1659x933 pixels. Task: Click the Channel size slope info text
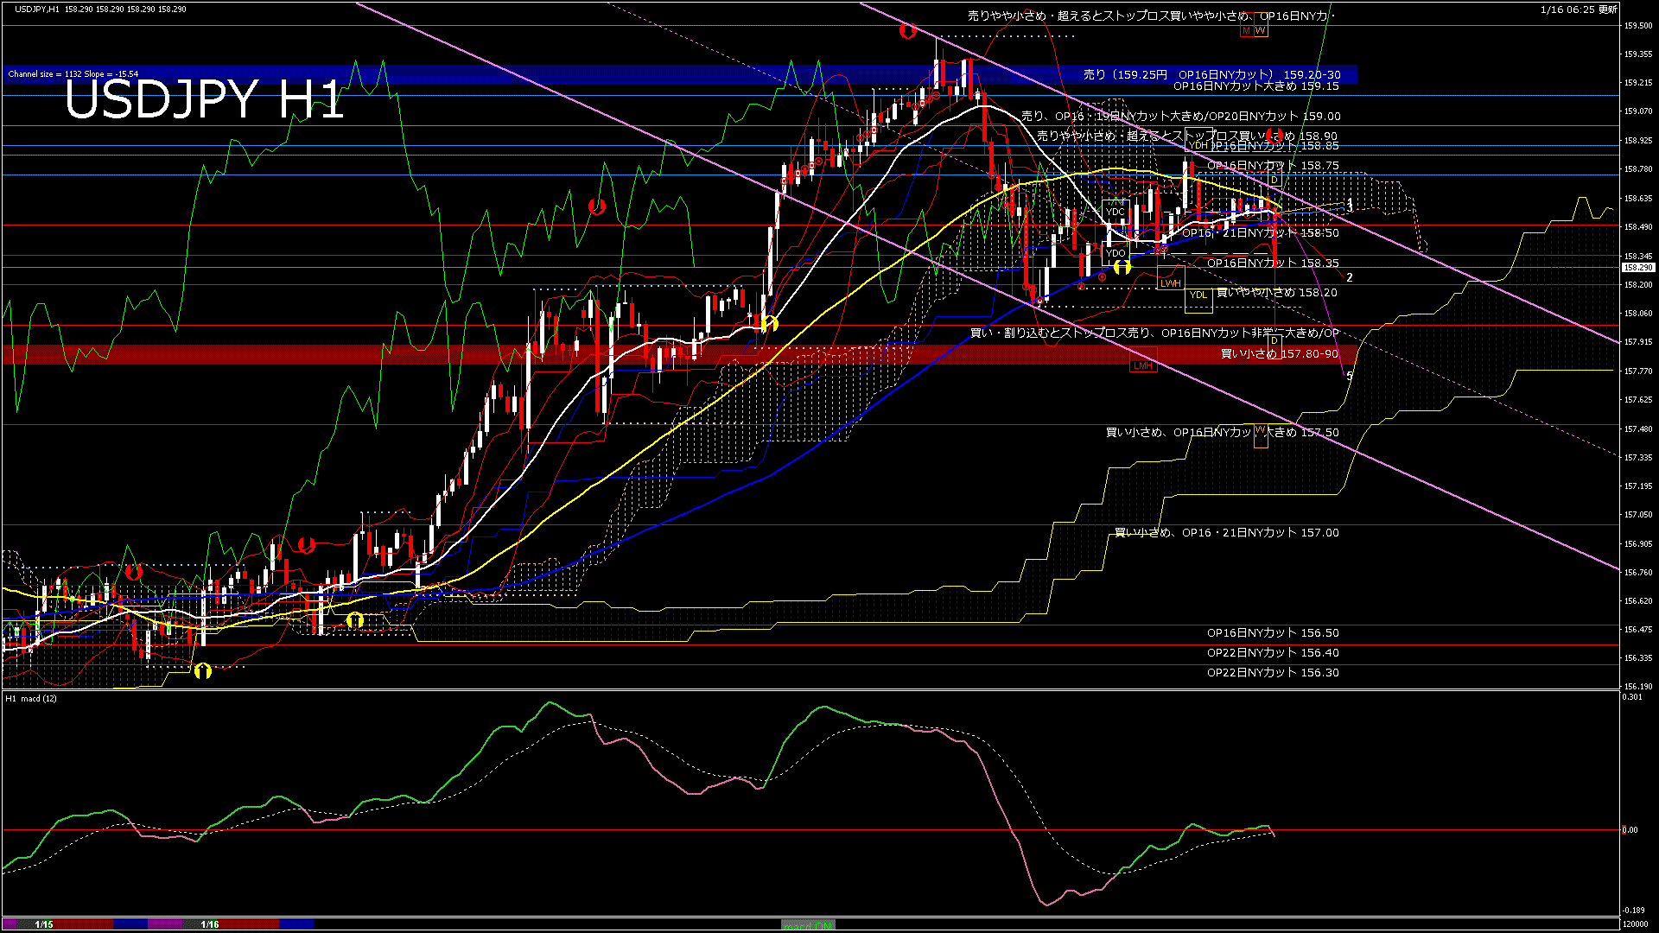[x=73, y=74]
